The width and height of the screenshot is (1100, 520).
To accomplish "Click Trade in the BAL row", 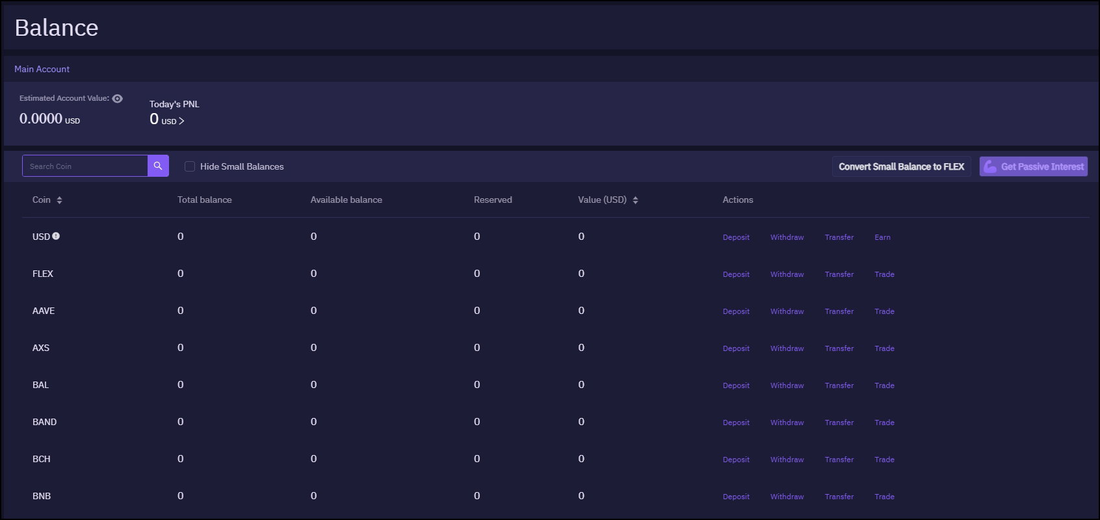I will pyautogui.click(x=884, y=385).
